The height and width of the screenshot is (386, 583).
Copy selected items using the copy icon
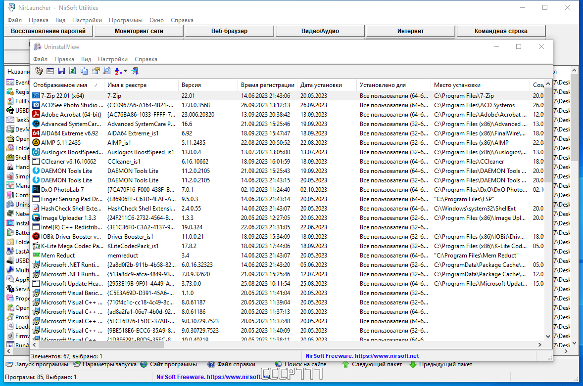point(84,71)
